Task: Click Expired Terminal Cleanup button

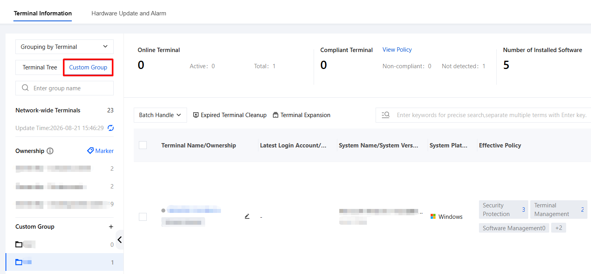Action: point(230,115)
